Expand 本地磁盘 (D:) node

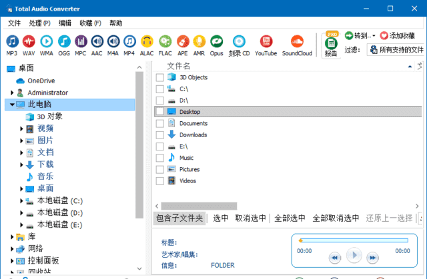coord(21,212)
